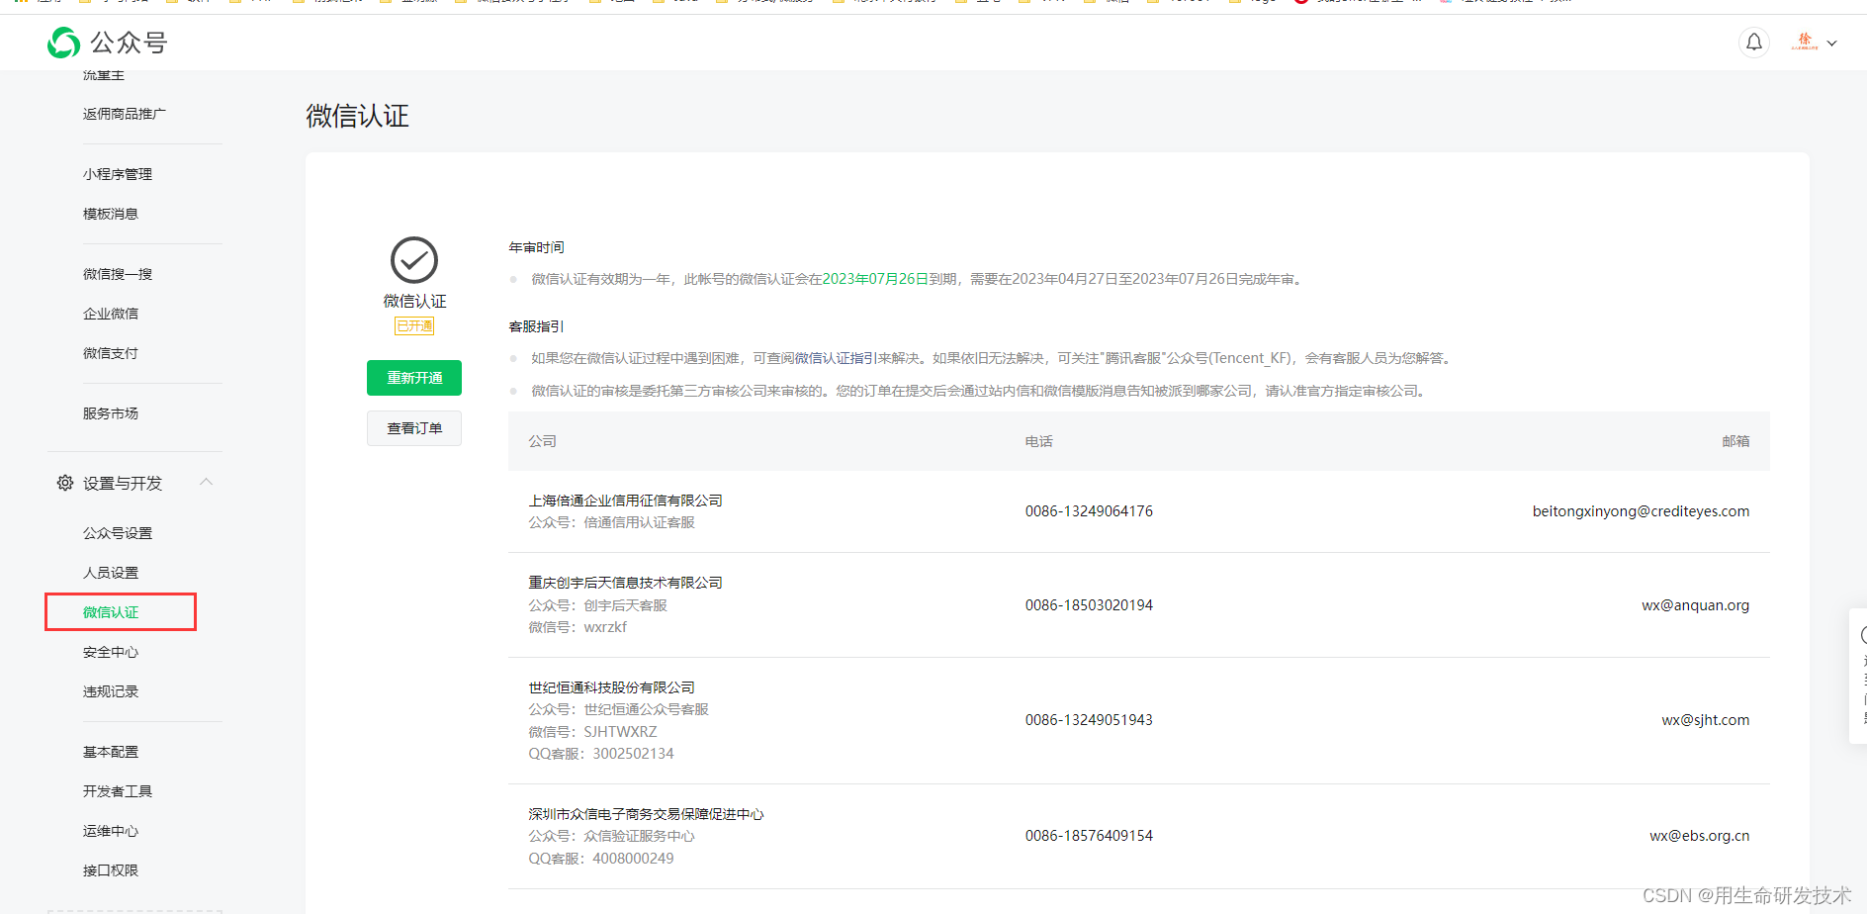This screenshot has height=914, width=1867.
Task: Click the green verification checkmark above 微信认证
Action: 413,259
